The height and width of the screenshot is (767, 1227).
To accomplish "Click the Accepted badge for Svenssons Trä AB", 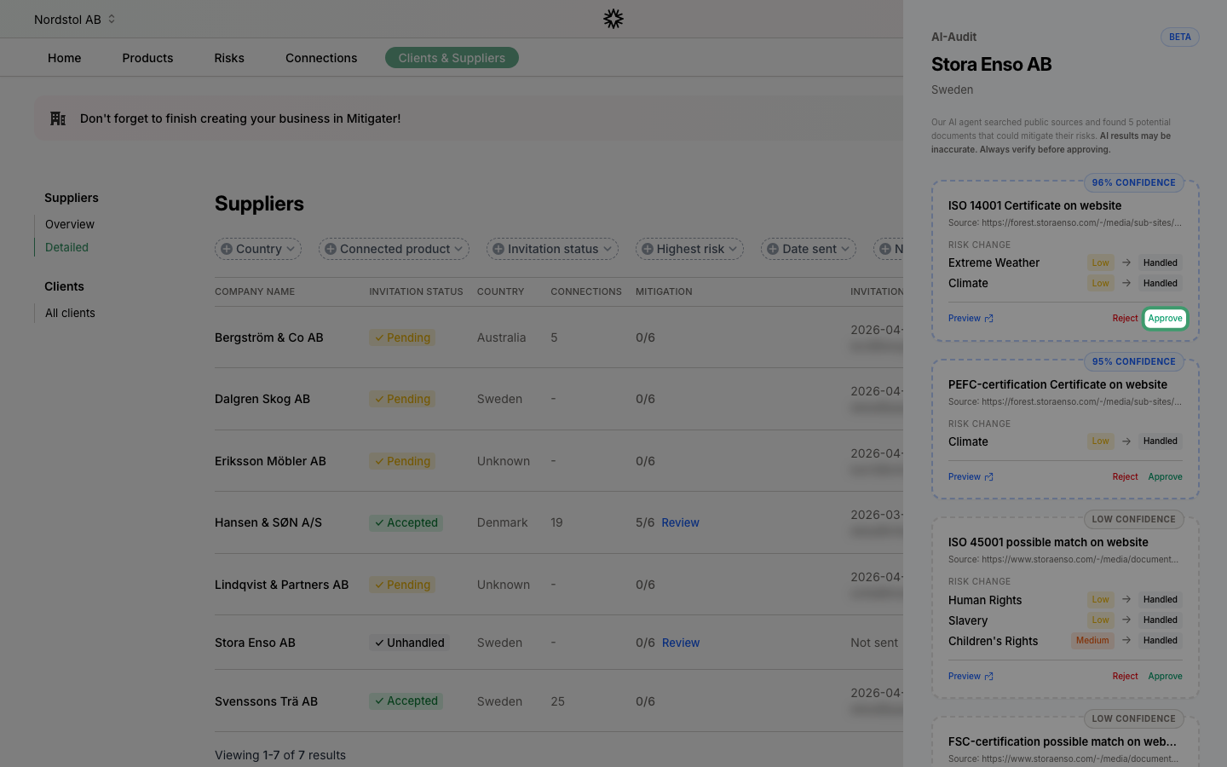I will (x=406, y=701).
